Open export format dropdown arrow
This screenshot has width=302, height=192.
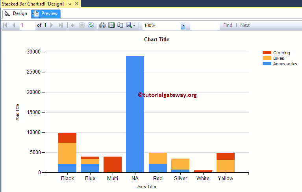pyautogui.click(x=134, y=26)
